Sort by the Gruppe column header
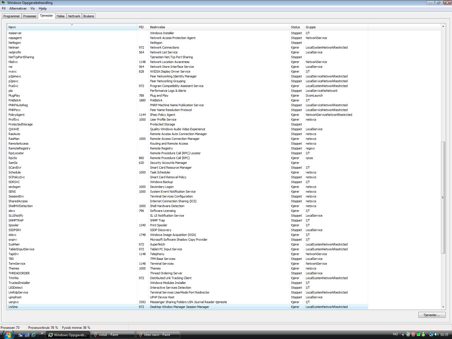This screenshot has width=452, height=339. (336, 27)
